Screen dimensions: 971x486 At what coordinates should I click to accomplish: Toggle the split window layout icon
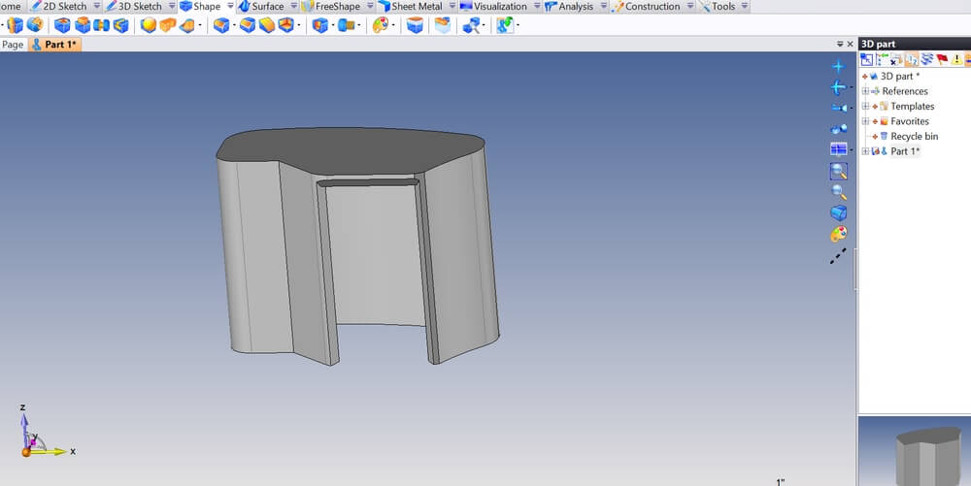(x=839, y=149)
